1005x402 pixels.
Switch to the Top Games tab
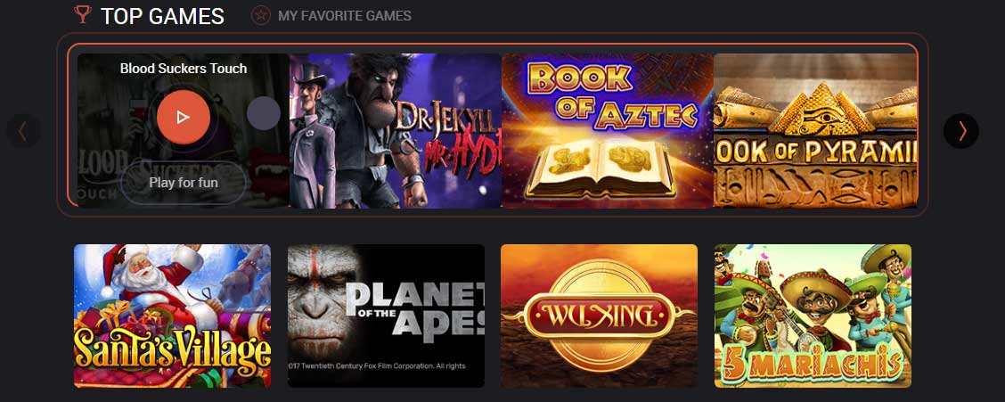[162, 16]
